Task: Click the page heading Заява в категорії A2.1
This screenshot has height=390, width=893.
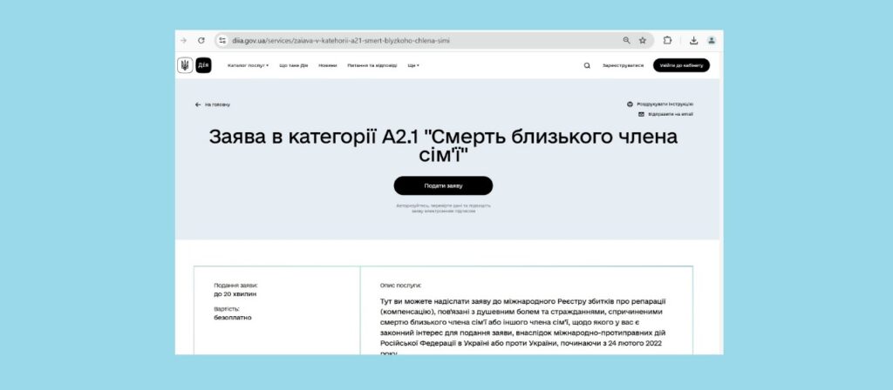Action: pos(443,145)
